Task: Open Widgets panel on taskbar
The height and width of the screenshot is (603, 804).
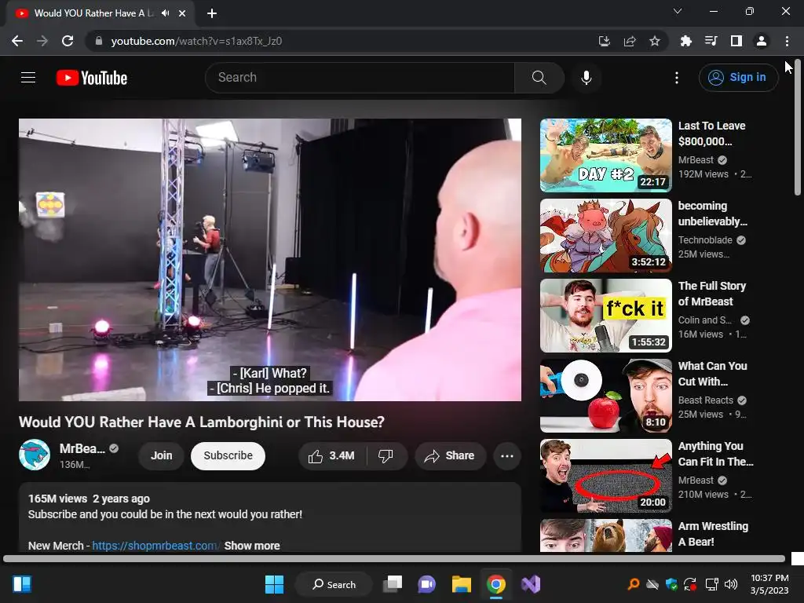Action: click(x=21, y=584)
